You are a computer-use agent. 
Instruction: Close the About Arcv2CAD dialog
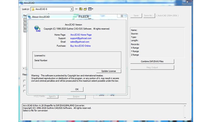coord(122,16)
